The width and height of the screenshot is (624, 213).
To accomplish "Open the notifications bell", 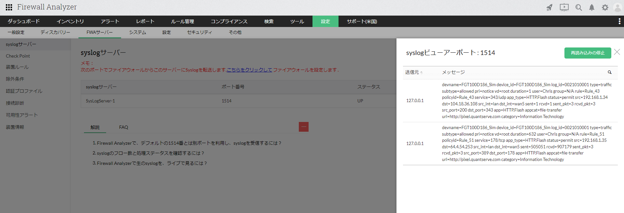I will 592,7.
